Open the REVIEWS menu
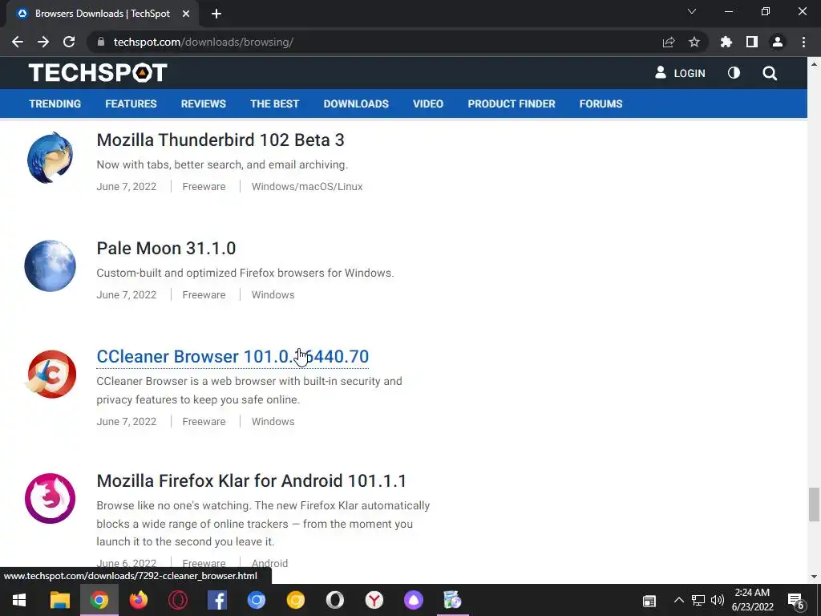The image size is (821, 616). pos(203,103)
